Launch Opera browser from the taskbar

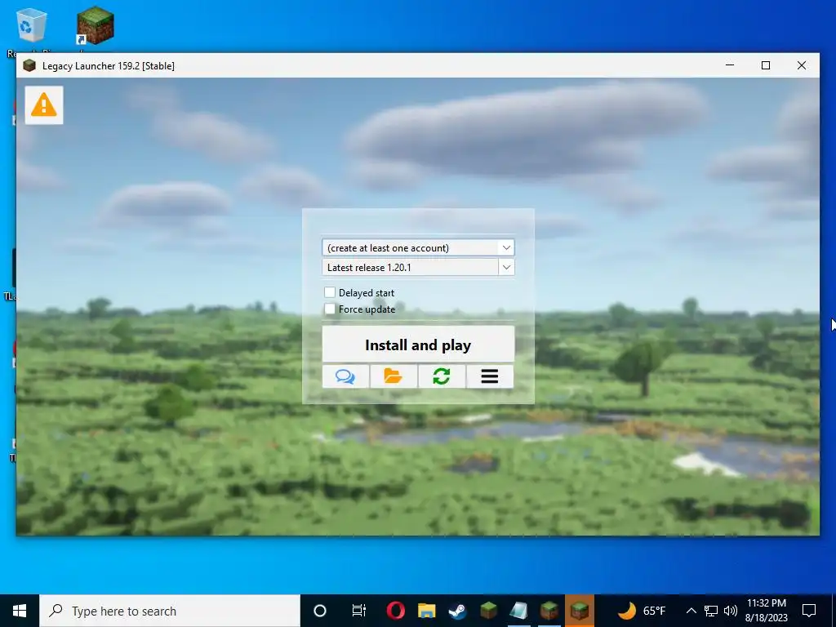coord(395,611)
